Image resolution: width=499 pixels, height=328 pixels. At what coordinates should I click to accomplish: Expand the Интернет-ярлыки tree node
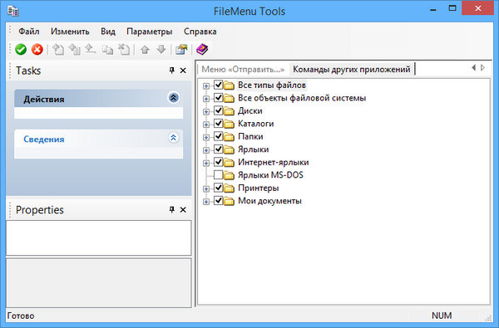point(206,164)
